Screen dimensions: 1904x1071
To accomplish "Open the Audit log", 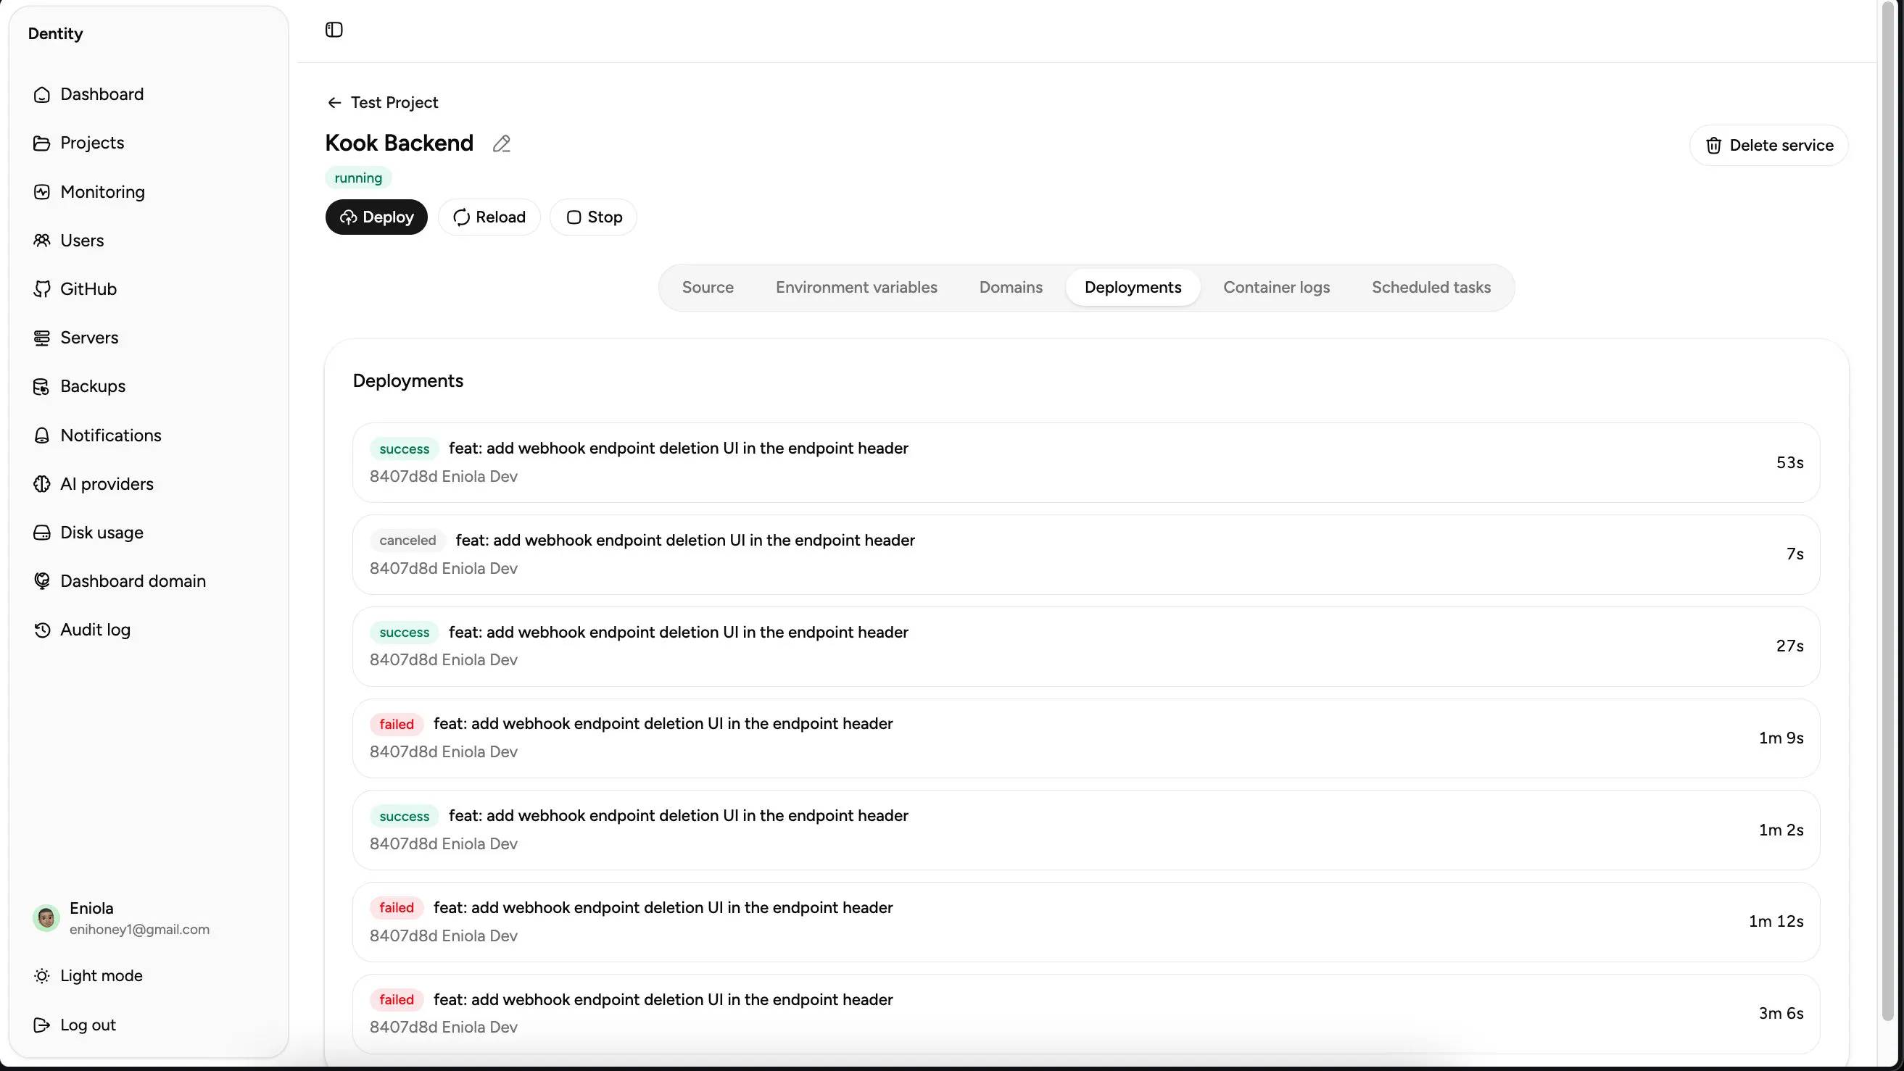I will coord(81,630).
